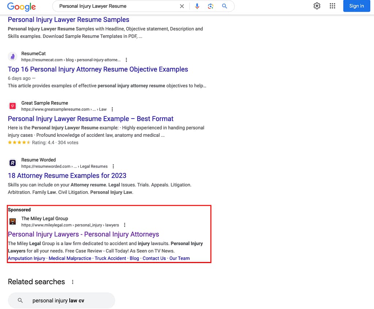Screen dimensions: 374x309
Task: Click the resumeworded.com URL breadcrumb
Action: pyautogui.click(x=64, y=166)
